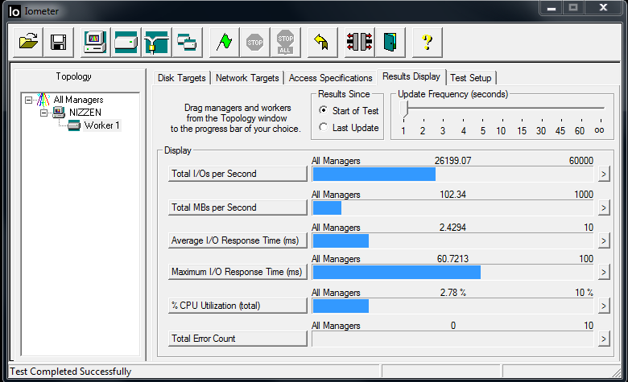Screen dimensions: 628x382
Task: Click the Test Completed Successfully status text
Action: point(71,372)
